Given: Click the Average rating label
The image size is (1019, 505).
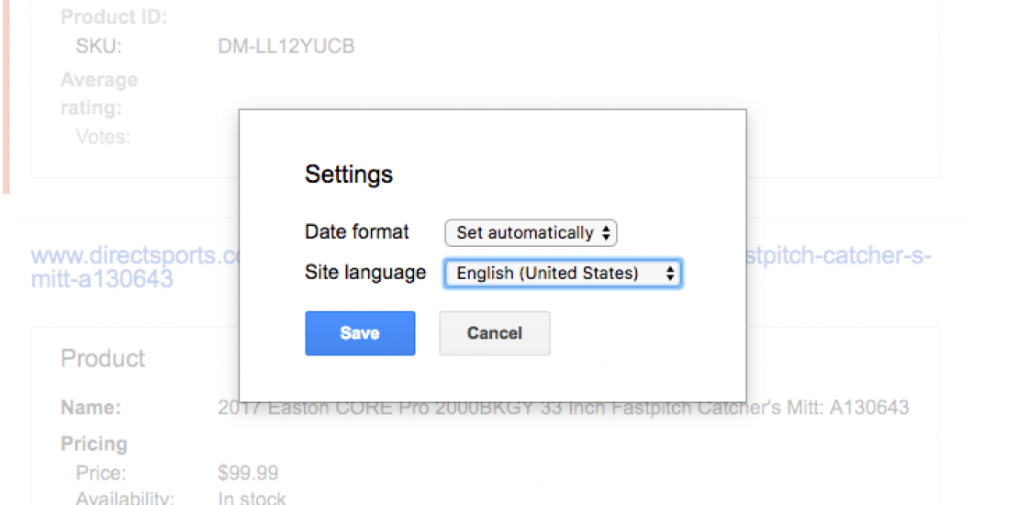Looking at the screenshot, I should [x=98, y=94].
